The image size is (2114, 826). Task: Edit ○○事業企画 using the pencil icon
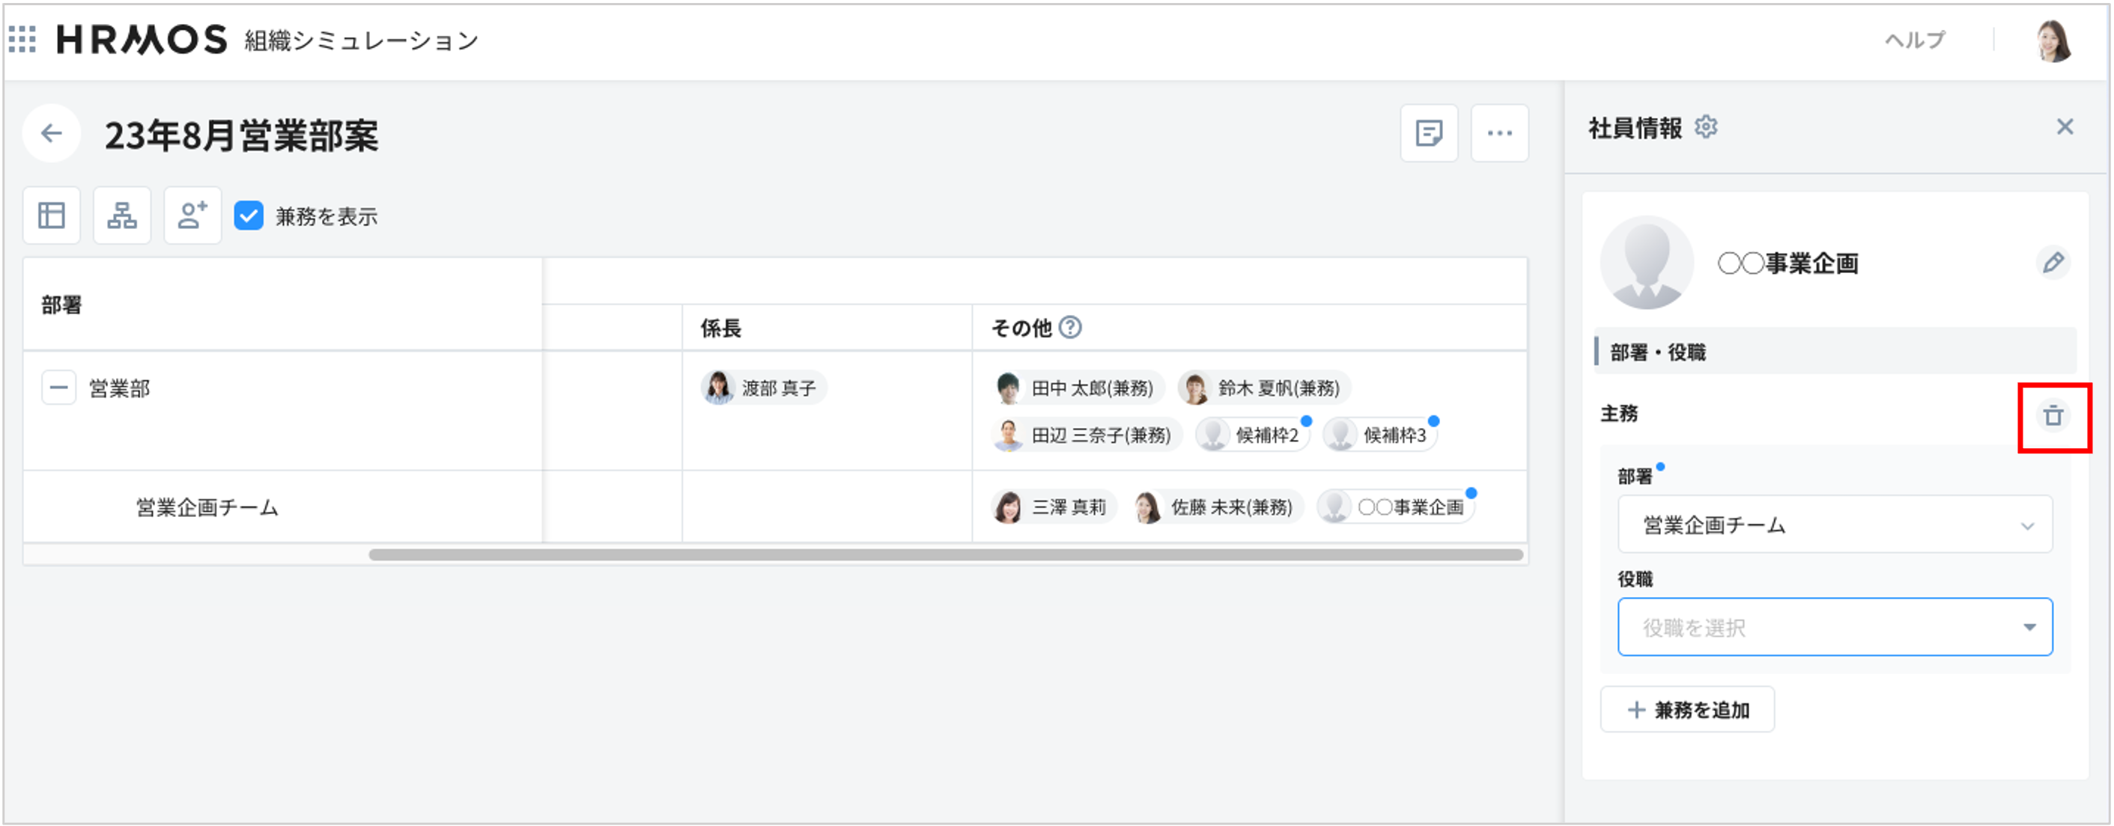click(x=2056, y=264)
